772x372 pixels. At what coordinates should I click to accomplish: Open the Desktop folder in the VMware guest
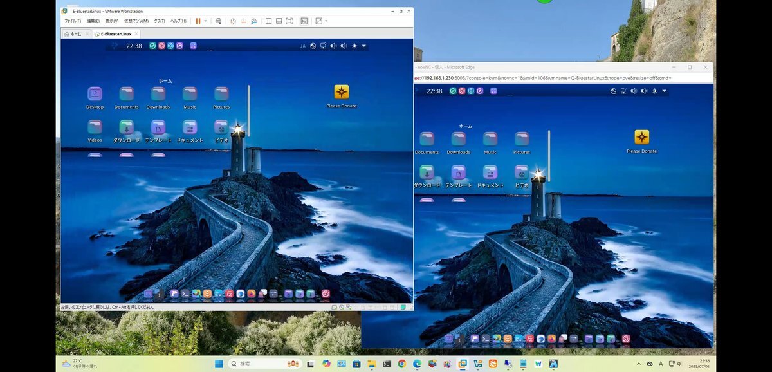[x=95, y=98]
